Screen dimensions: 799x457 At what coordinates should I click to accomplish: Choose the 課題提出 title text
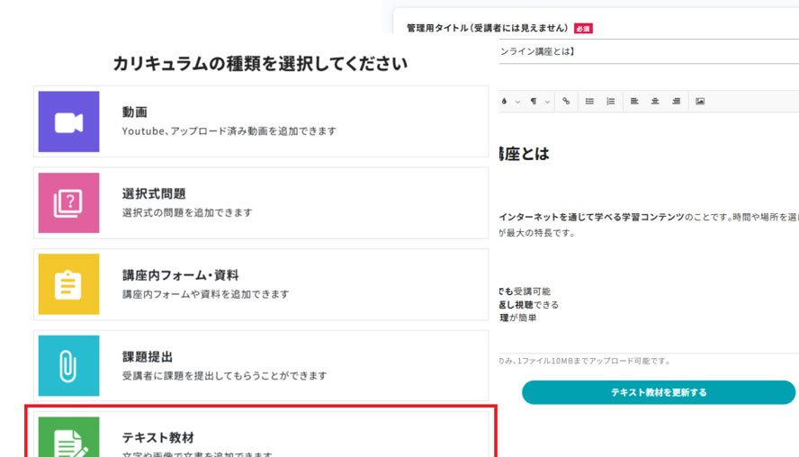pyautogui.click(x=148, y=356)
